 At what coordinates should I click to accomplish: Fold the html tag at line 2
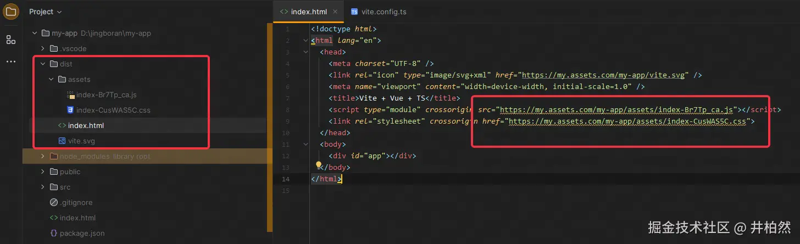click(x=305, y=40)
